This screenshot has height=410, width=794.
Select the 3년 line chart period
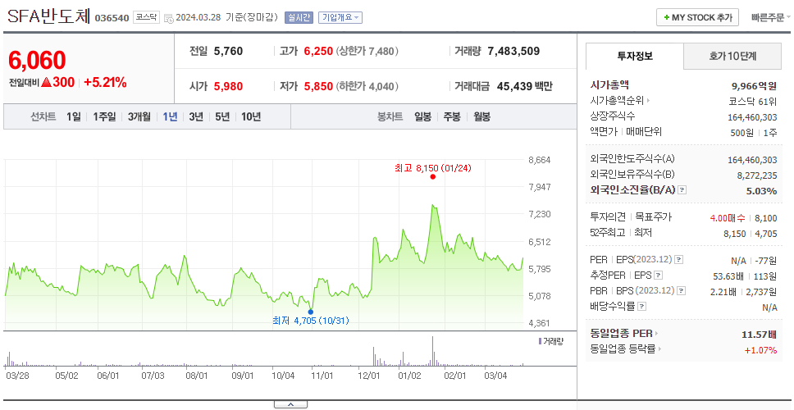pos(196,117)
